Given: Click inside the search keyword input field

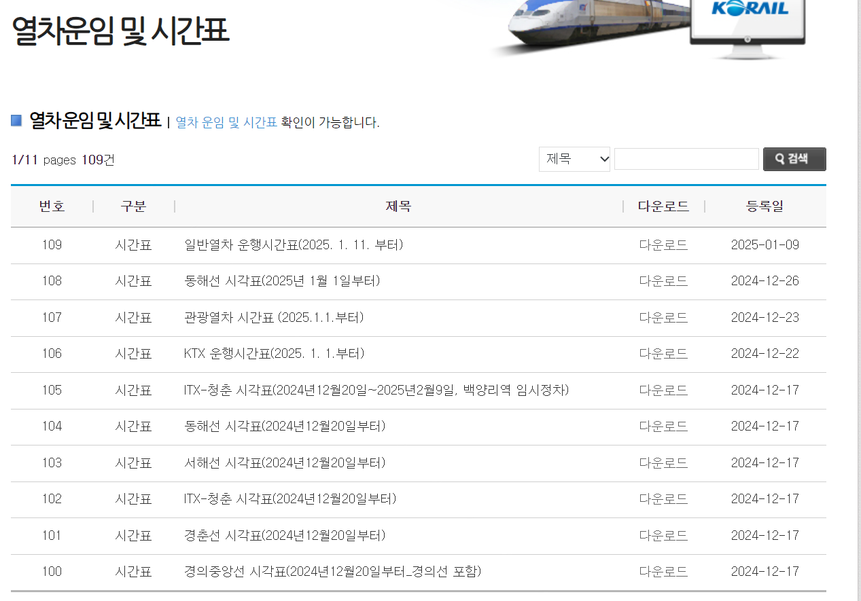Looking at the screenshot, I should click(x=686, y=158).
